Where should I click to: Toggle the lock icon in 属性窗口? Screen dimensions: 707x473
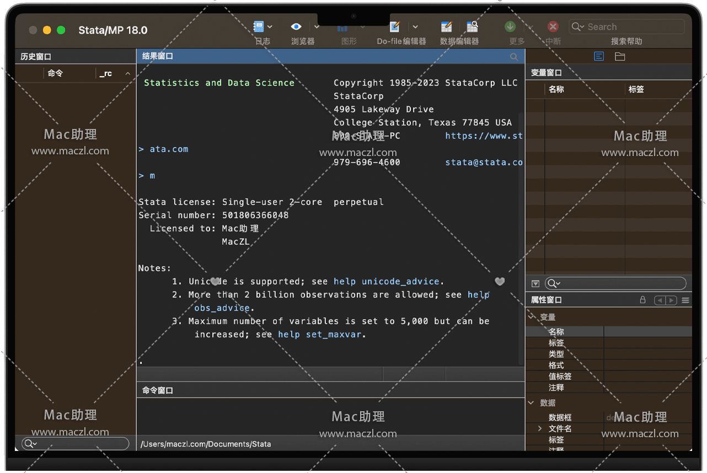click(642, 300)
